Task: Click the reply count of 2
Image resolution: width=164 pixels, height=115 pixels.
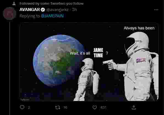Action: coord(29,108)
